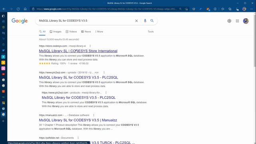Open options for manualzz.com result
Screen dimensions: 256x144
(94, 115)
